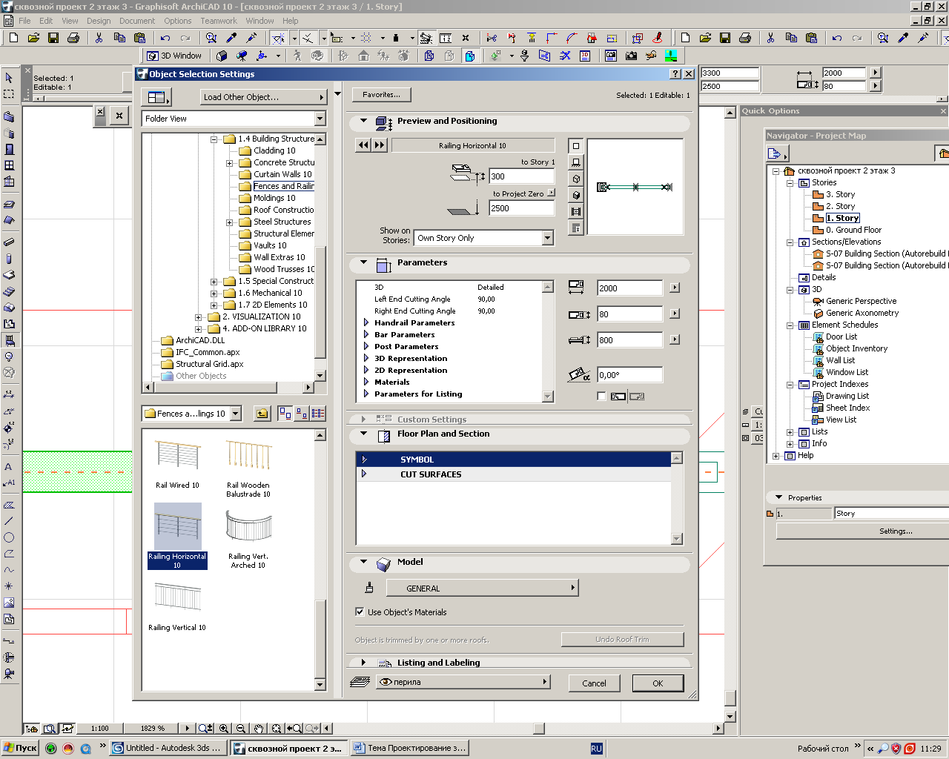Select Generic Perspective in the Navigator
Image resolution: width=949 pixels, height=759 pixels.
tap(861, 301)
